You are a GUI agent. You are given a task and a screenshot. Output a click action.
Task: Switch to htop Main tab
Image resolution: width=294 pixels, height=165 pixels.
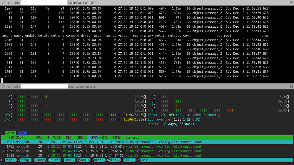tap(10, 133)
